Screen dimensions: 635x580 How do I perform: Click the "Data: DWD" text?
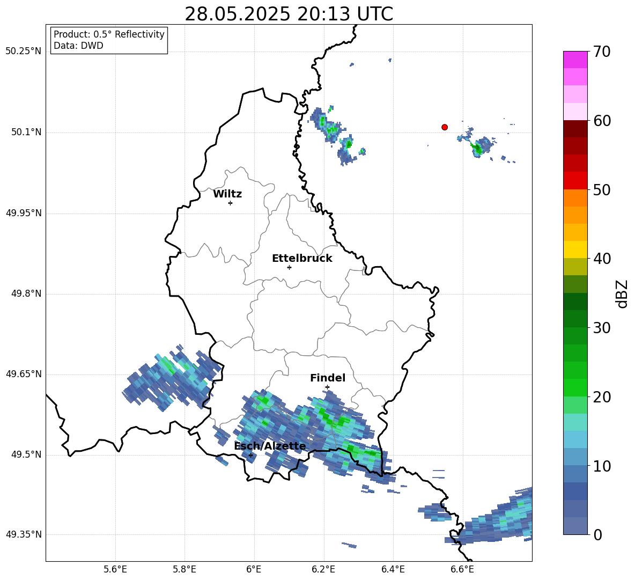(78, 46)
